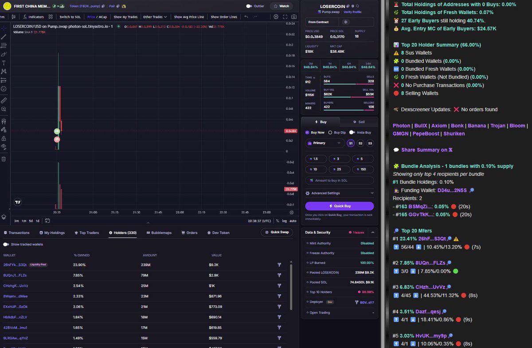Collapse the chart bottom panel chevron
The width and height of the screenshot is (532, 348).
pyautogui.click(x=148, y=223)
